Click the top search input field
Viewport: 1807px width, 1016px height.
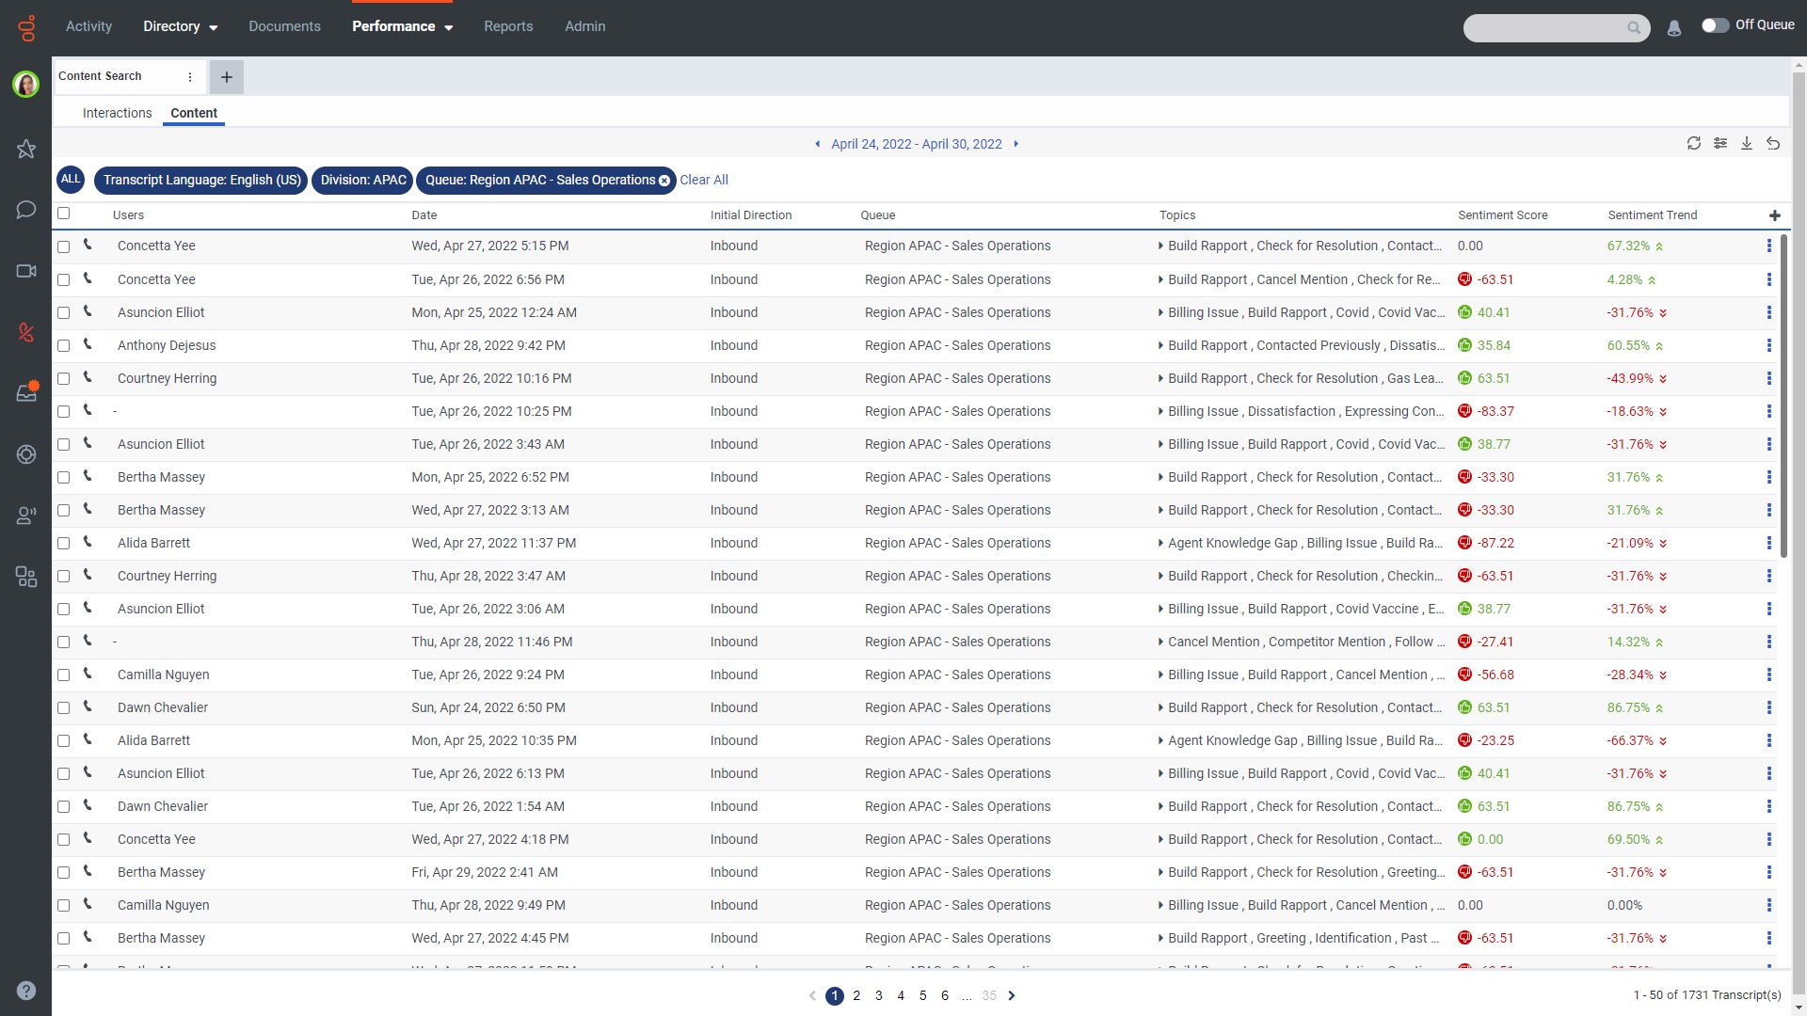coord(1543,28)
